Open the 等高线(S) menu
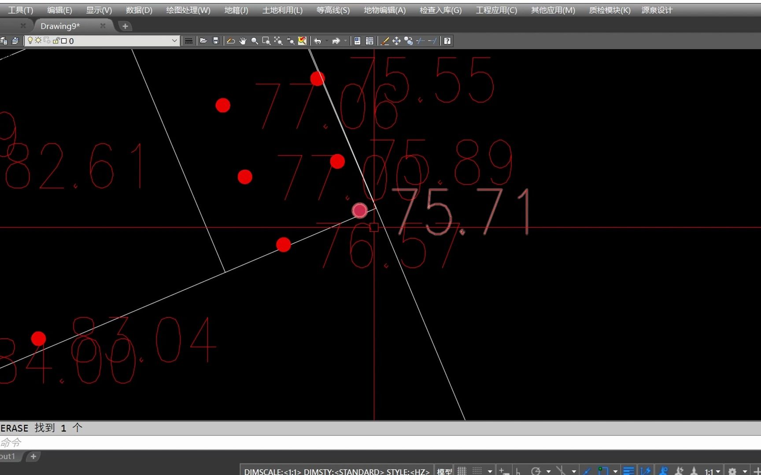 pos(333,10)
